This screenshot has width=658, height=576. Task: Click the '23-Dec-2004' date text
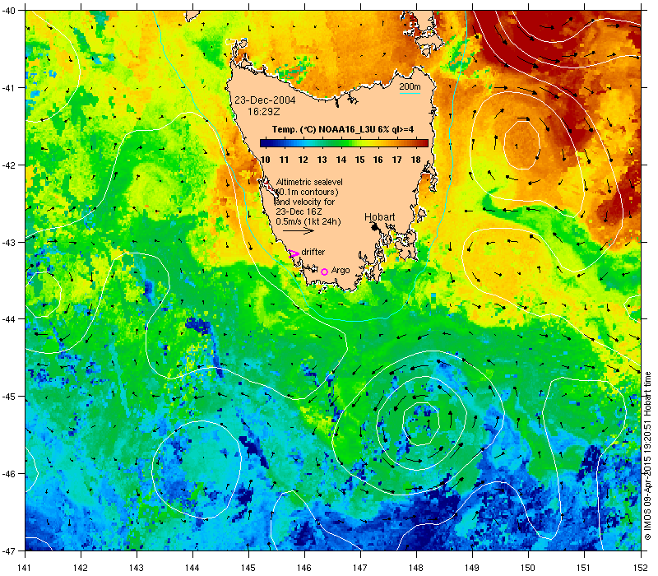pyautogui.click(x=265, y=100)
